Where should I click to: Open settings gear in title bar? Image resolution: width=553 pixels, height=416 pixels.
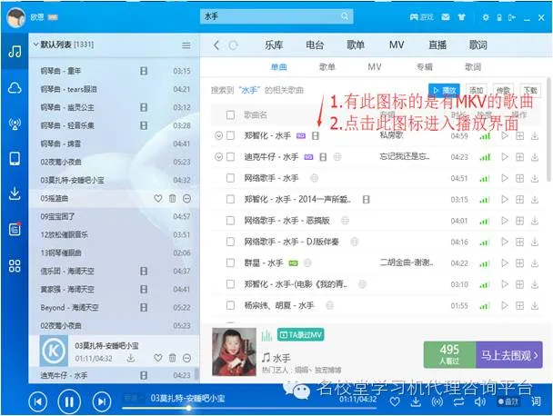(x=486, y=17)
